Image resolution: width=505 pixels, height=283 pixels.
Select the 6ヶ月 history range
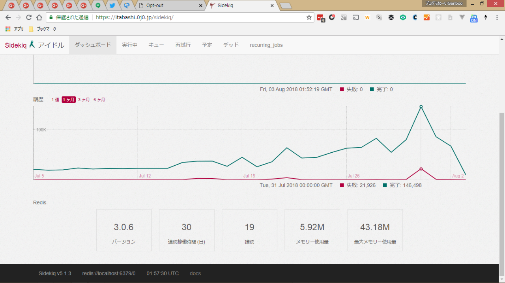(99, 100)
